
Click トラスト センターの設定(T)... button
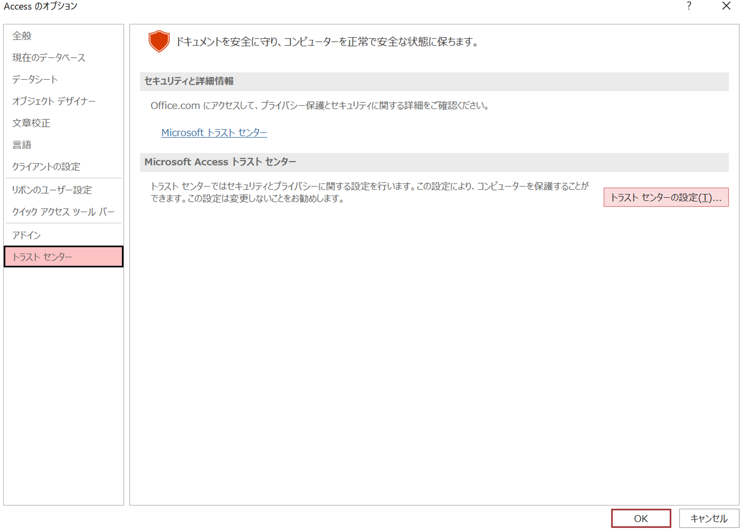tap(666, 197)
